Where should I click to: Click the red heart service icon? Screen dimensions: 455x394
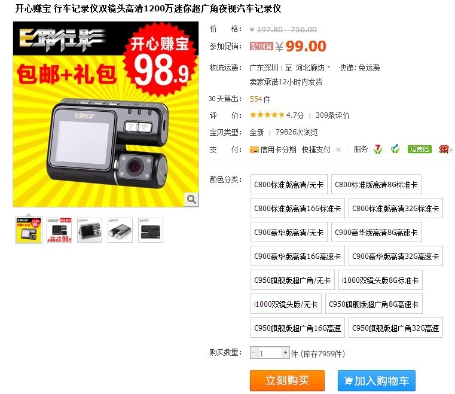pyautogui.click(x=444, y=149)
